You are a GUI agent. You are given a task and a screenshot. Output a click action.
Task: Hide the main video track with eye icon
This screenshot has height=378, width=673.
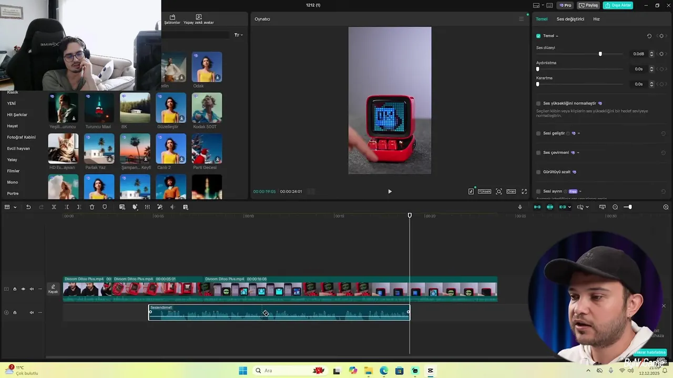pyautogui.click(x=23, y=289)
